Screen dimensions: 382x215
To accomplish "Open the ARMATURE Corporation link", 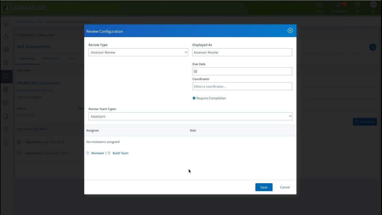I will (38, 83).
